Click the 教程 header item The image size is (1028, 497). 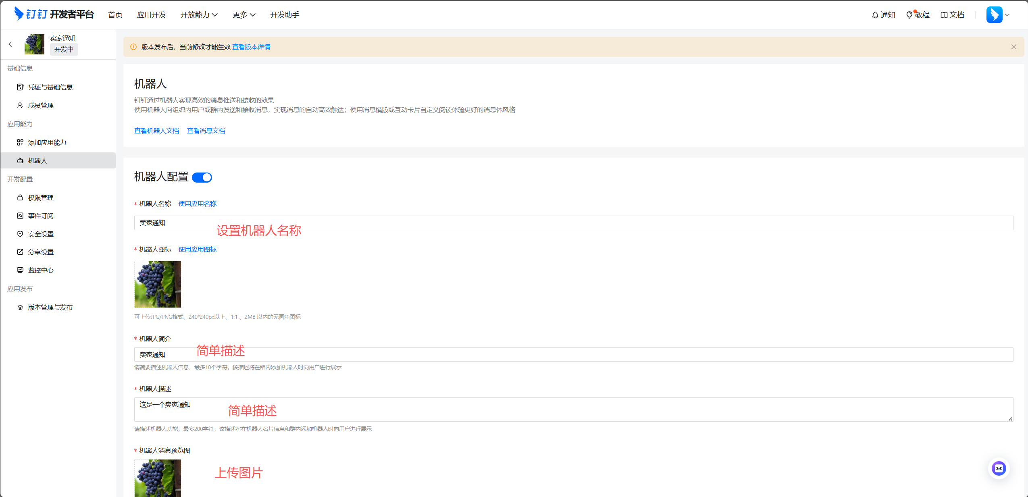tap(918, 15)
